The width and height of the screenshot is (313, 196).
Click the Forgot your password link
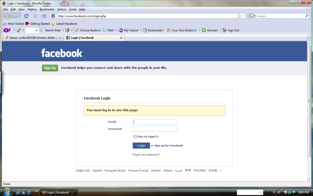tap(146, 155)
